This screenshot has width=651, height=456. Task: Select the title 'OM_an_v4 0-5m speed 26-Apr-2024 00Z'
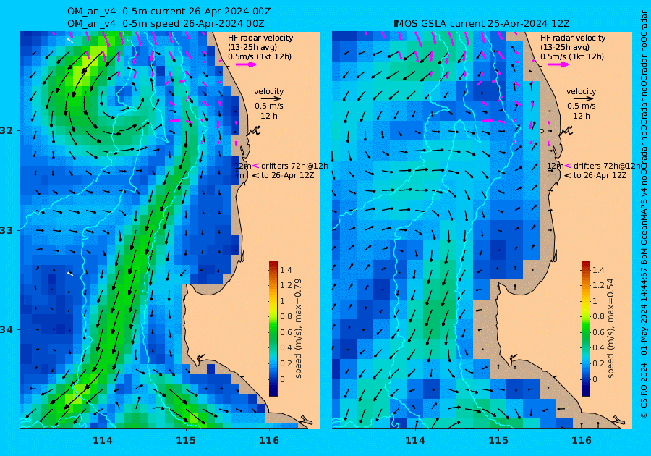tap(166, 24)
